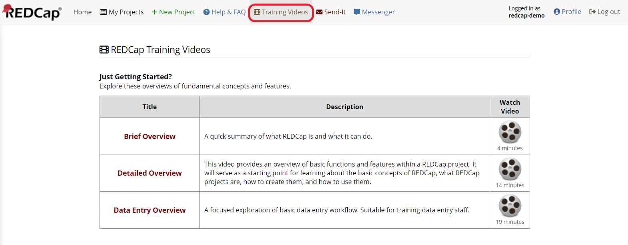Image resolution: width=628 pixels, height=245 pixels.
Task: Click the film icon beside the page heading
Action: pyautogui.click(x=104, y=50)
